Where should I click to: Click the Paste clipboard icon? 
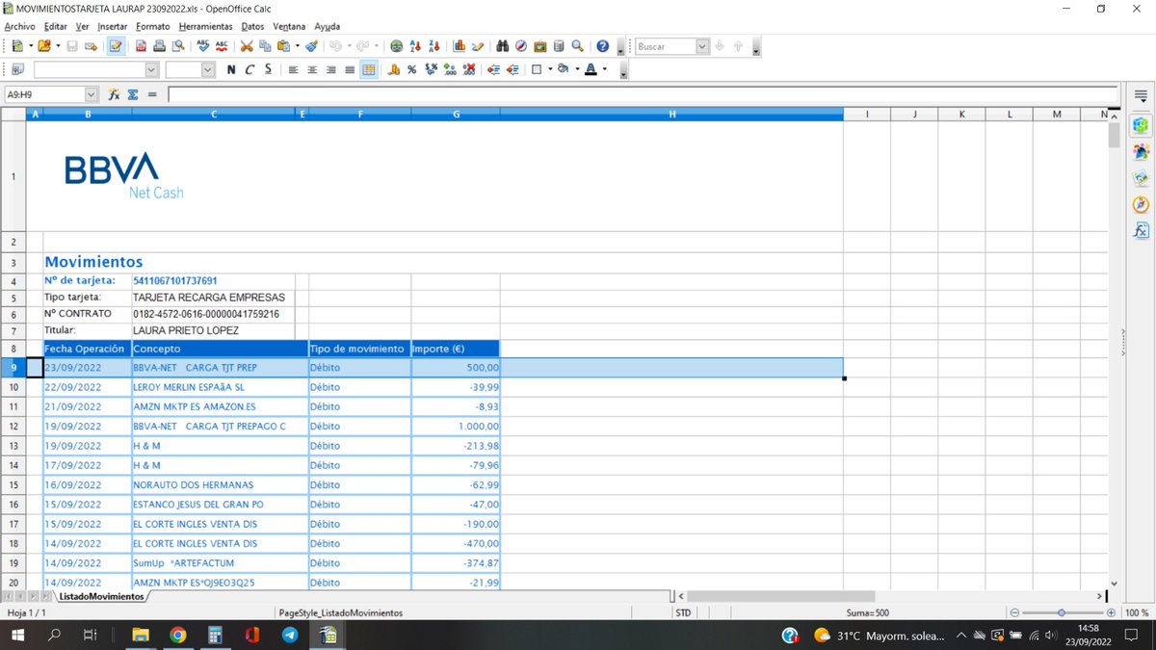coord(283,46)
